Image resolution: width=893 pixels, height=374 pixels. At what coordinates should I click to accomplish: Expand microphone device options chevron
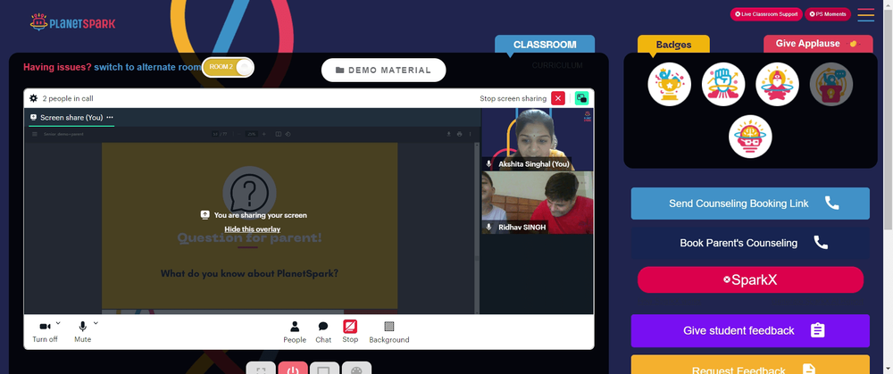click(x=96, y=323)
